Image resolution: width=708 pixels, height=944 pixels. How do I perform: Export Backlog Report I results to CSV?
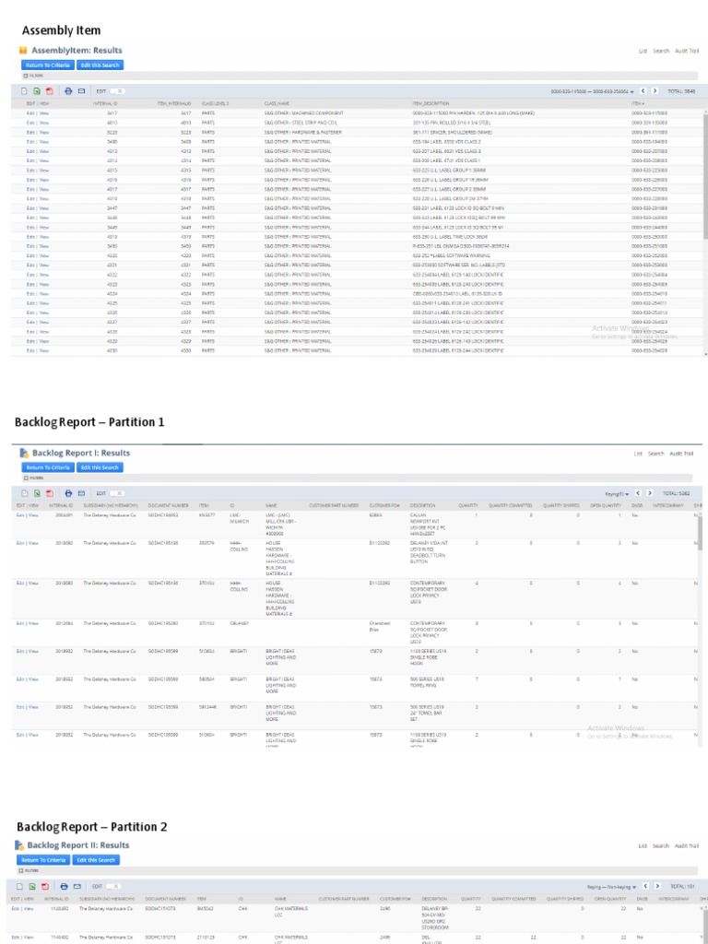(25, 493)
